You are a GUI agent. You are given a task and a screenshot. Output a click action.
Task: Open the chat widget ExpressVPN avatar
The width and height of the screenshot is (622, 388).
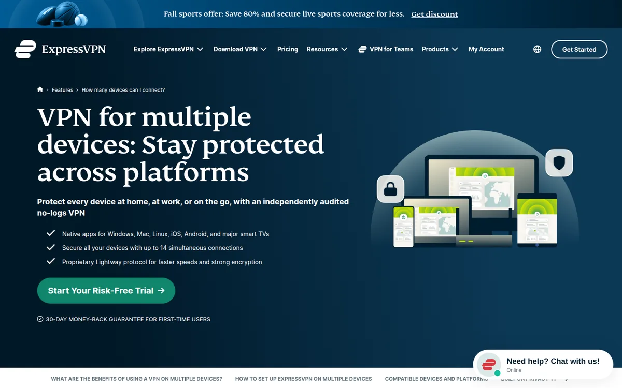click(489, 365)
